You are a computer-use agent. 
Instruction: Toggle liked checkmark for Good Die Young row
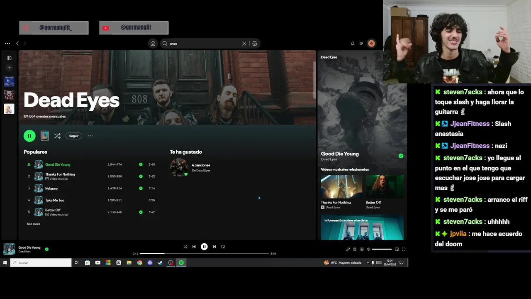coord(141,164)
